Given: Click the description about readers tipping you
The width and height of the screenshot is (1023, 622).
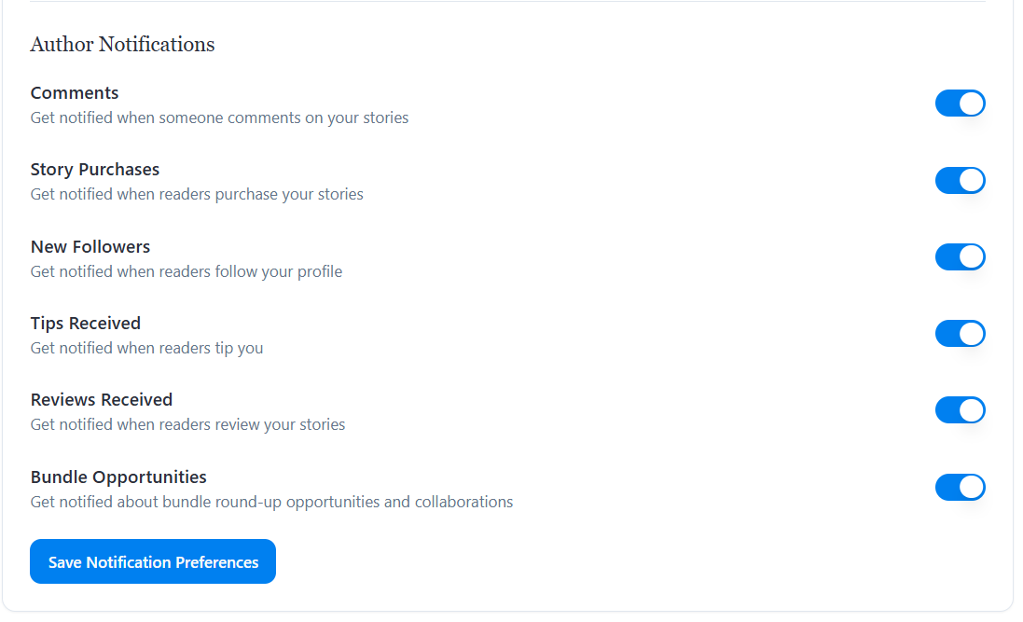Looking at the screenshot, I should pyautogui.click(x=146, y=349).
